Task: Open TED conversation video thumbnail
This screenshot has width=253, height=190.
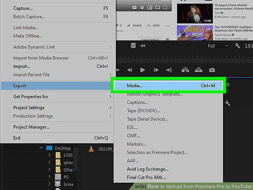Action: coord(195,14)
